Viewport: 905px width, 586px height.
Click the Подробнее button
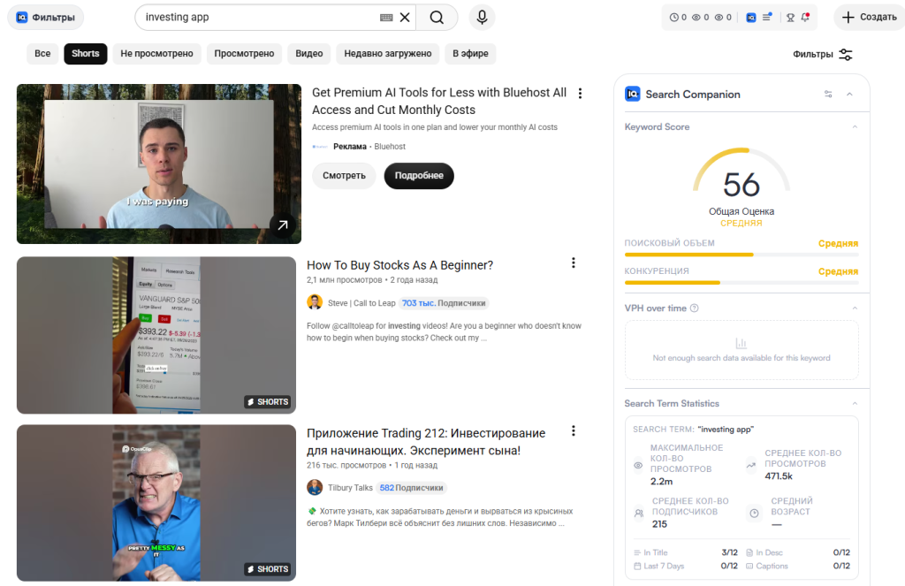(419, 176)
